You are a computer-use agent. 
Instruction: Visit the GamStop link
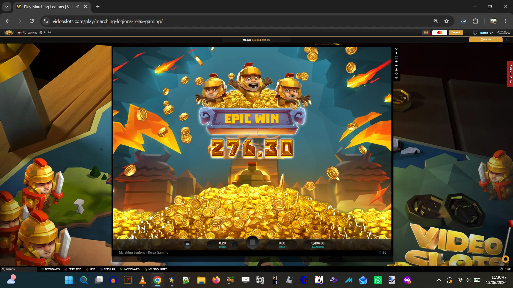[486, 33]
